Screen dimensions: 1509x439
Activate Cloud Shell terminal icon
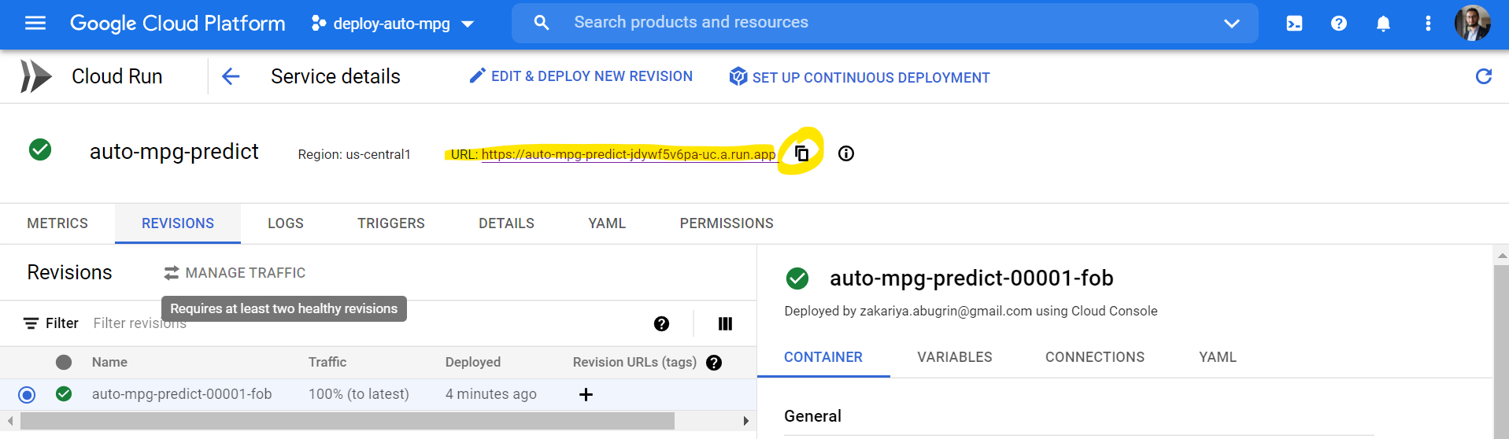tap(1294, 24)
